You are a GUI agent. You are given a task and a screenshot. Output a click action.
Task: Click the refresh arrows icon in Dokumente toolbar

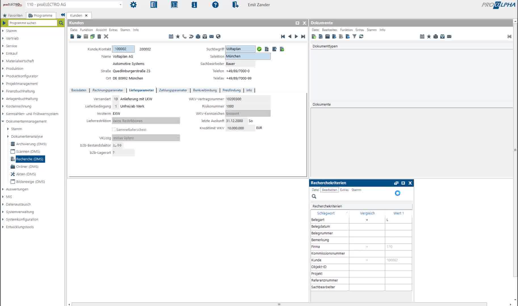click(x=361, y=36)
